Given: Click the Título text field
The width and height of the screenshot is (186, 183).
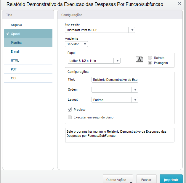Looking at the screenshot, I should tap(115, 80).
